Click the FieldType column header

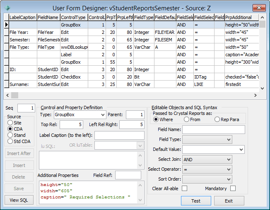tap(144, 17)
